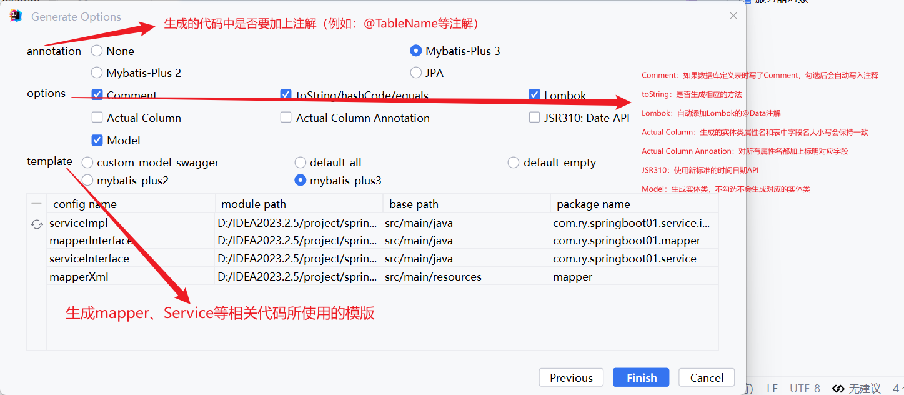The height and width of the screenshot is (395, 904).
Task: Open the UTF-8 encoding selector
Action: click(805, 388)
